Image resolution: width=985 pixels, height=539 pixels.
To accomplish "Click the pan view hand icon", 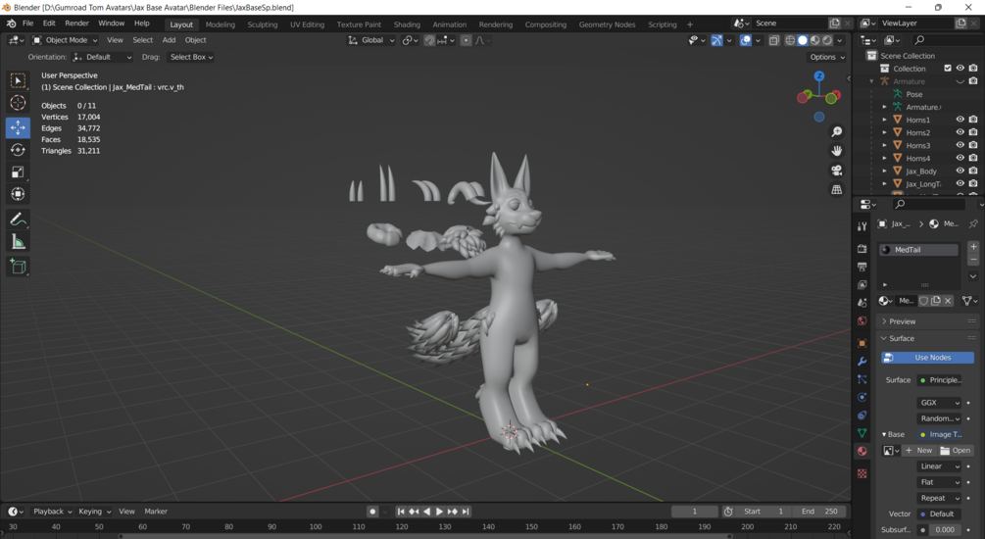I will tap(837, 151).
